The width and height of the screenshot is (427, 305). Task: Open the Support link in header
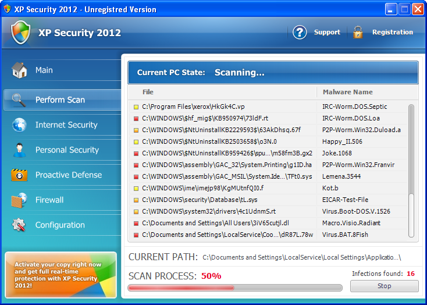[x=327, y=33]
